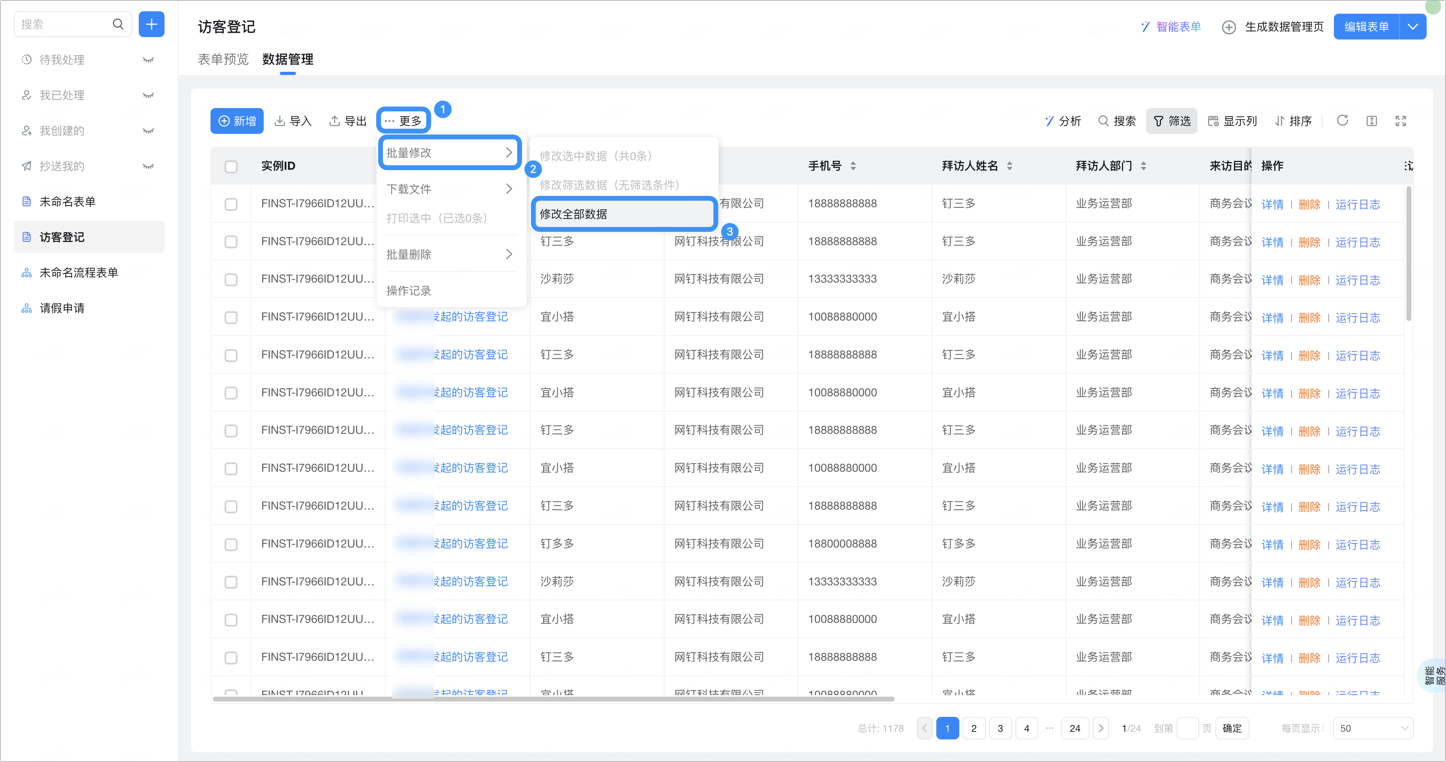The height and width of the screenshot is (762, 1446).
Task: Click the refresh icon in toolbar
Action: pos(1342,121)
